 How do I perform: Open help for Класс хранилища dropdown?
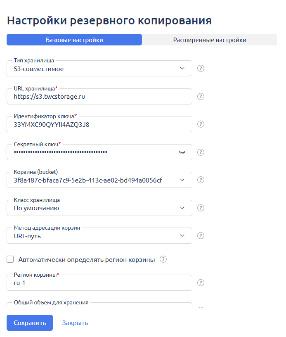pos(201,208)
